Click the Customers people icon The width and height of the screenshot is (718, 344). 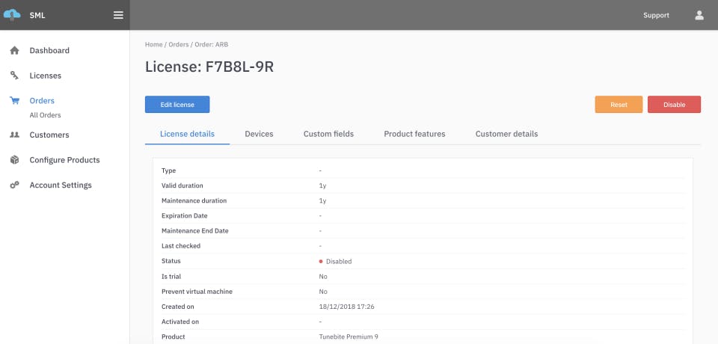tap(14, 135)
